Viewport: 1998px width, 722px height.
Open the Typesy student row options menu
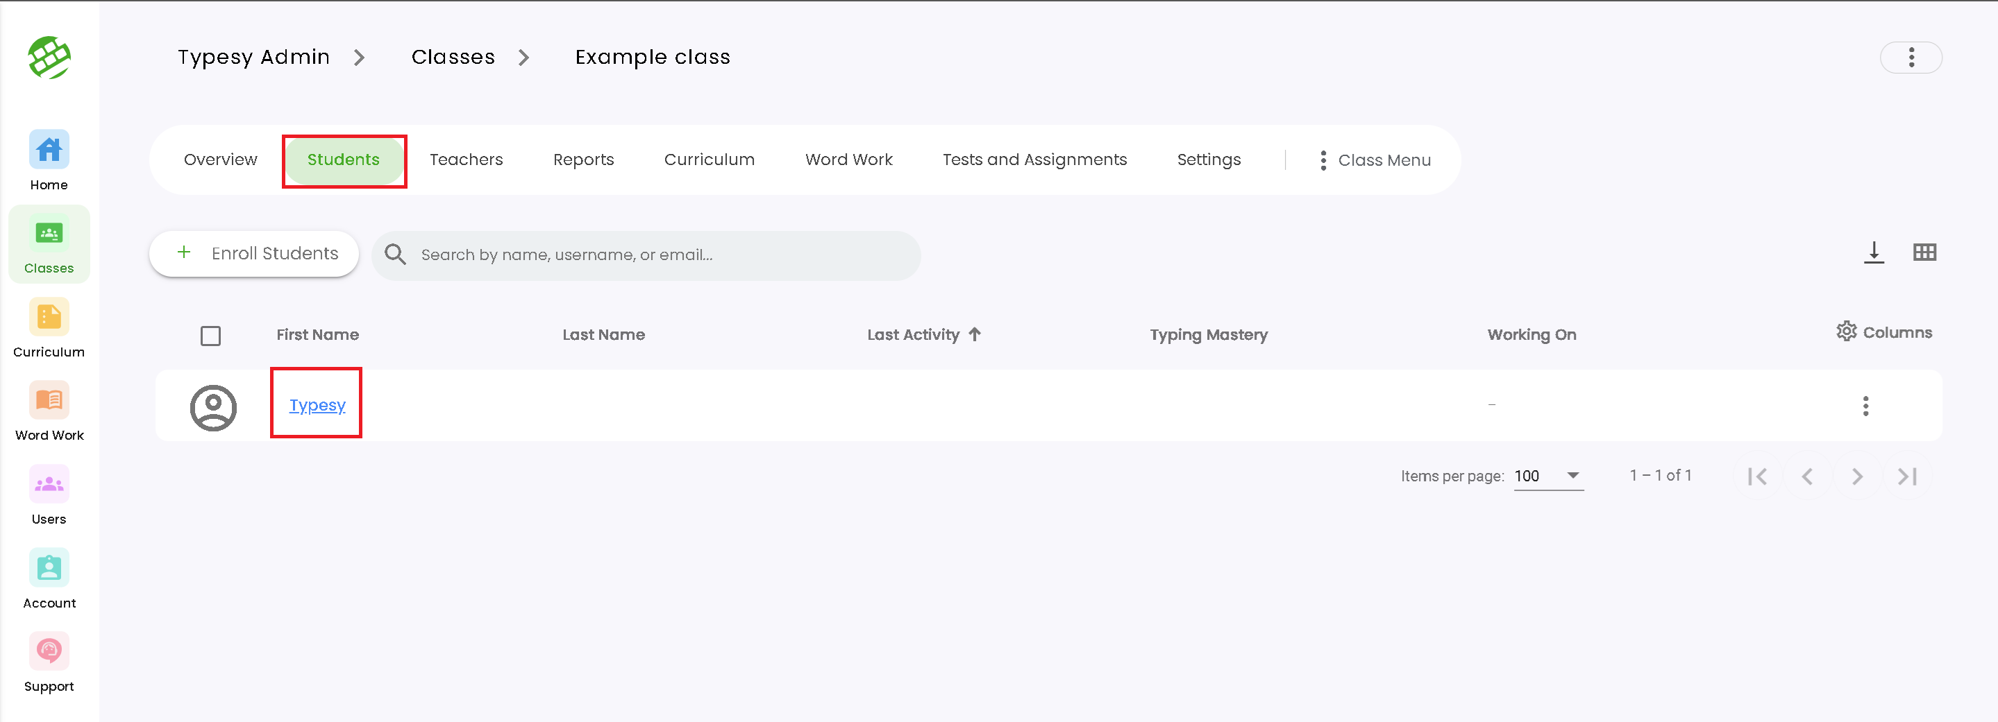(1865, 406)
